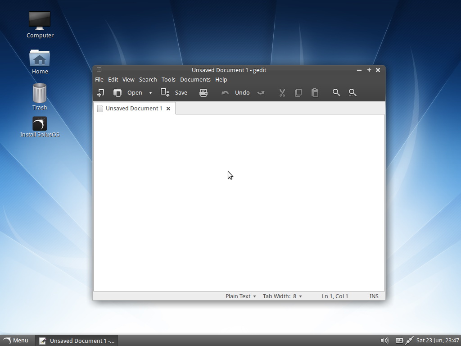
Task: Click the Open text button
Action: coord(135,93)
